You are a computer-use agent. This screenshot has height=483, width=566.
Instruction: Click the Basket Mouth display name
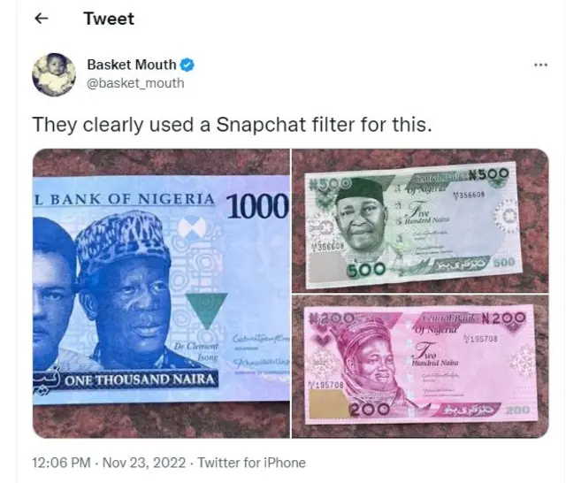point(133,65)
